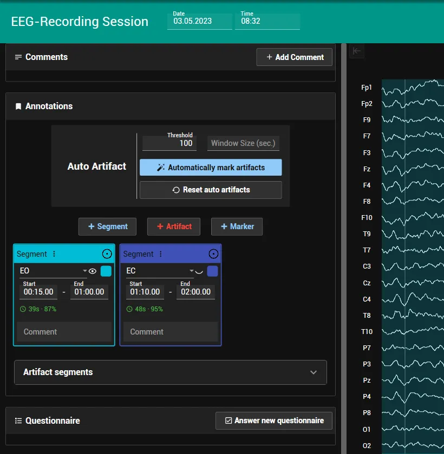Click the EO segment locate target icon

coord(107,254)
